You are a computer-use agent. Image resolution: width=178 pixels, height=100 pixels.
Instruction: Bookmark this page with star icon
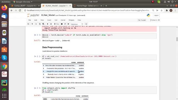(x=162, y=11)
